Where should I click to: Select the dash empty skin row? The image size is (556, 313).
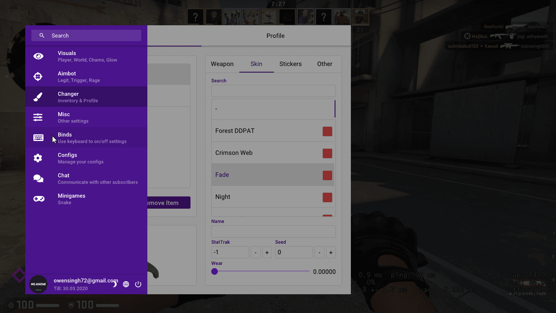click(x=273, y=109)
